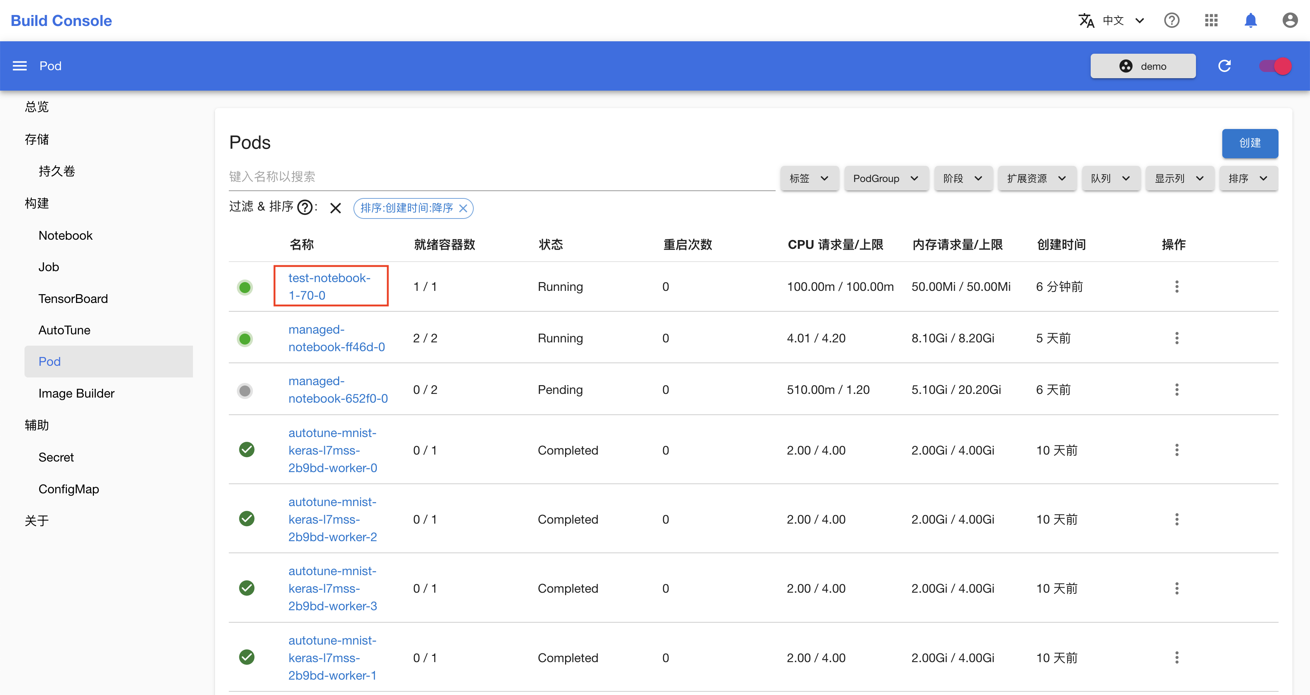Click the refresh icon in blue bar

click(1224, 66)
